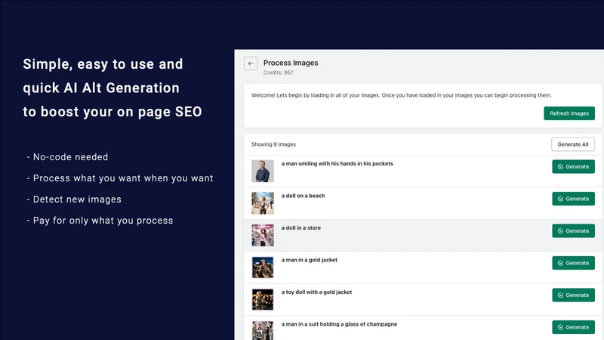Generate alt text for man in gold jacket
The image size is (604, 340).
coord(573,263)
